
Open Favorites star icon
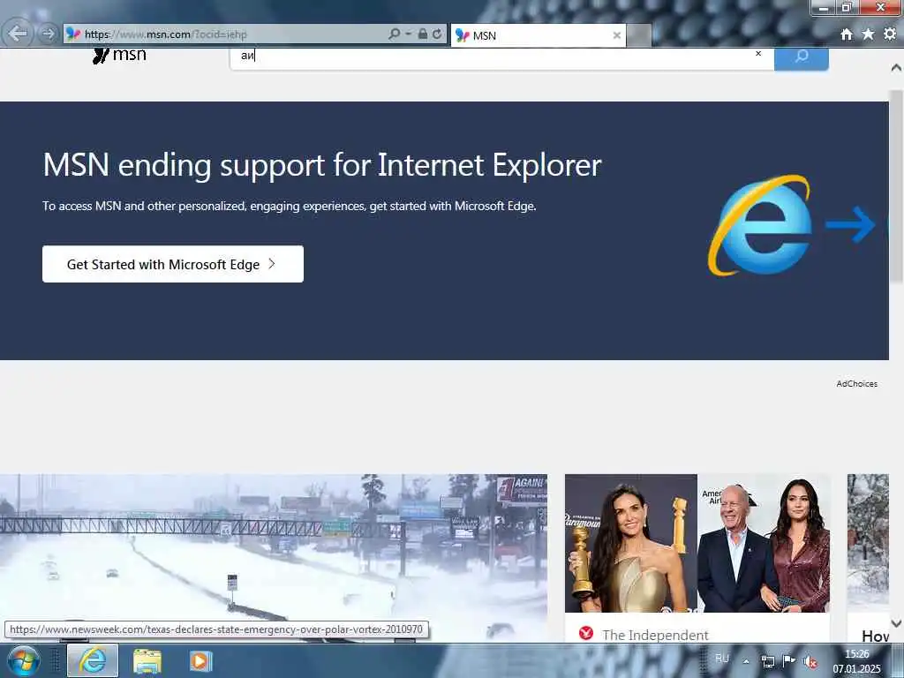(868, 34)
